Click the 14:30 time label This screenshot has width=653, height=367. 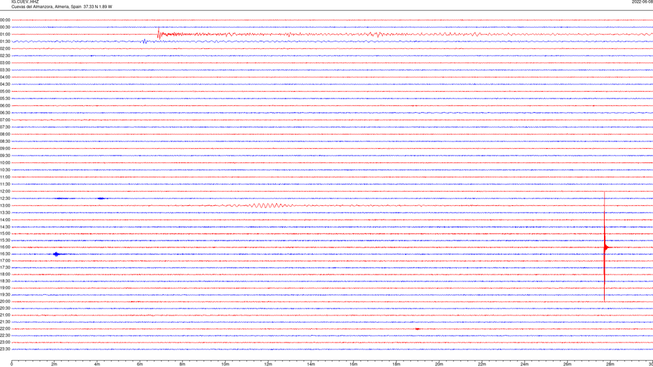point(5,227)
